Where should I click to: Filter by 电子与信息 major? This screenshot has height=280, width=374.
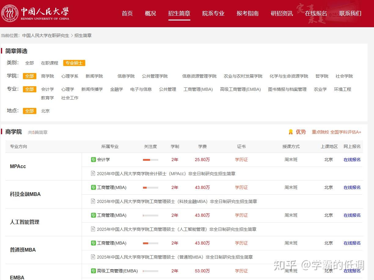click(141, 89)
